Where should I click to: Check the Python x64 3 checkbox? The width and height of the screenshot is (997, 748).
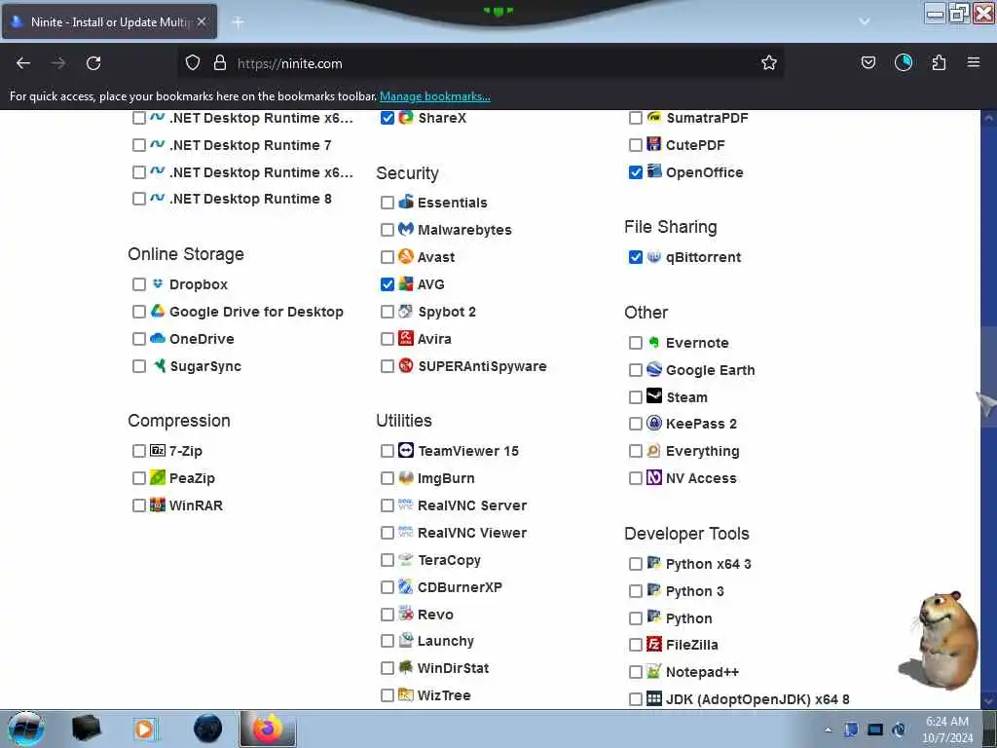tap(635, 564)
